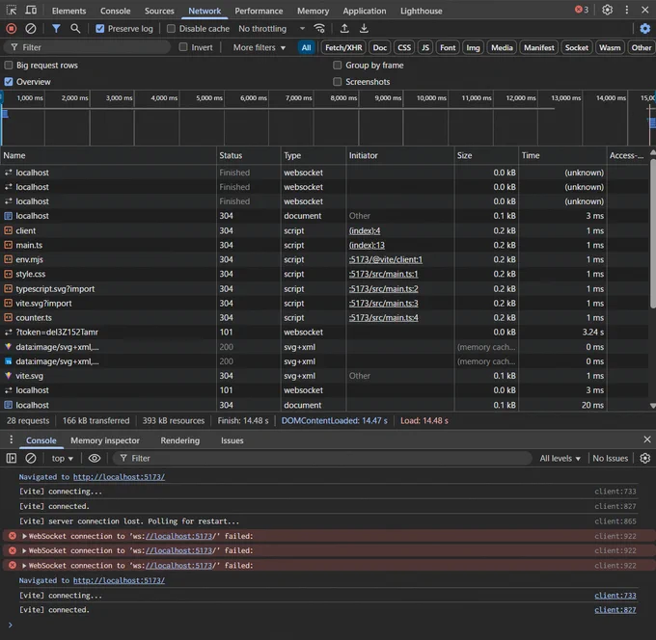Click the console Filter input field
656x640 pixels.
click(x=322, y=458)
